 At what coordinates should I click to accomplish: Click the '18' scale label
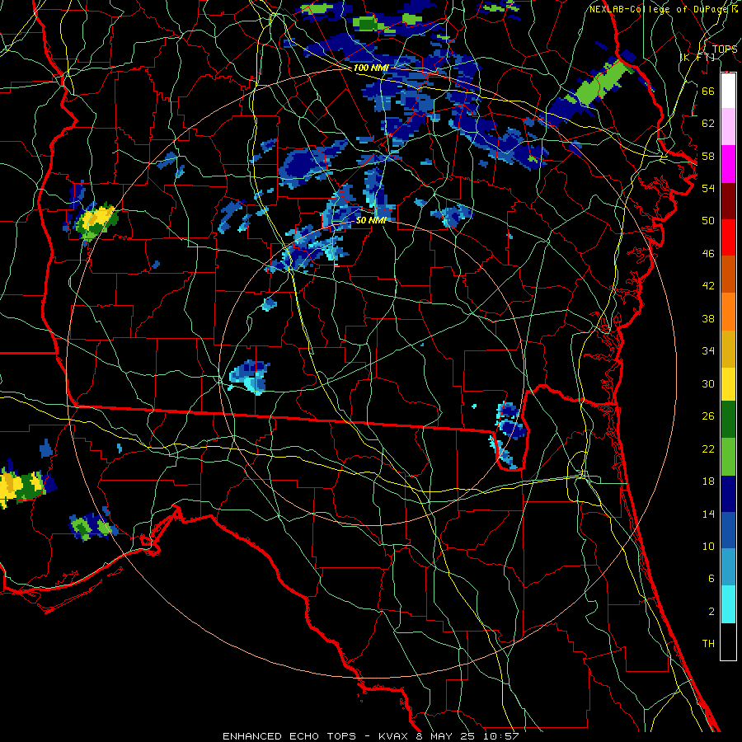pos(708,481)
